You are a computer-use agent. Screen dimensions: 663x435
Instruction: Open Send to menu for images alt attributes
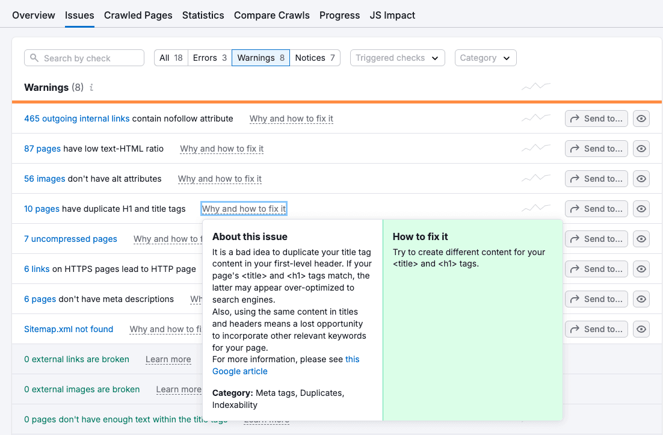click(596, 179)
